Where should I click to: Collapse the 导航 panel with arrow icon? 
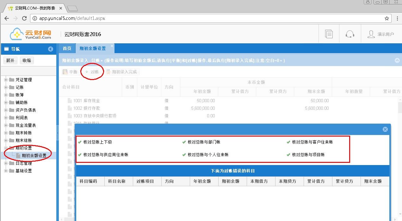pyautogui.click(x=51, y=49)
